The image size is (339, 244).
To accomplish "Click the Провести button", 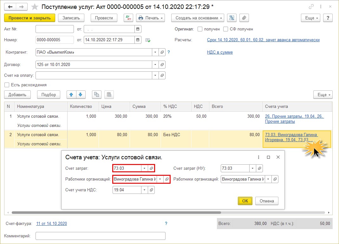I will (x=104, y=18).
